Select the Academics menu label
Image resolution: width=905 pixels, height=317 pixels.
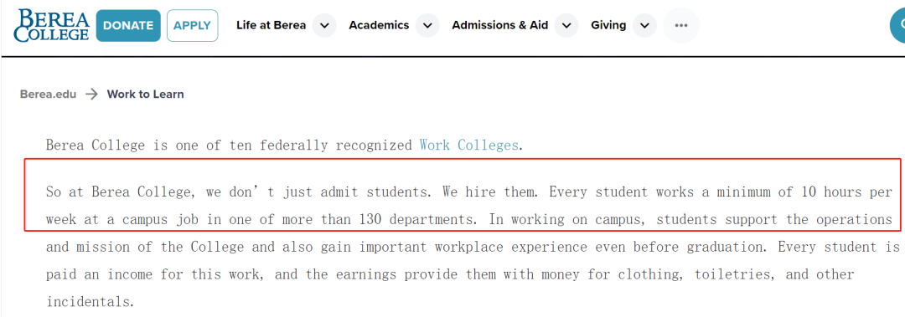[379, 25]
